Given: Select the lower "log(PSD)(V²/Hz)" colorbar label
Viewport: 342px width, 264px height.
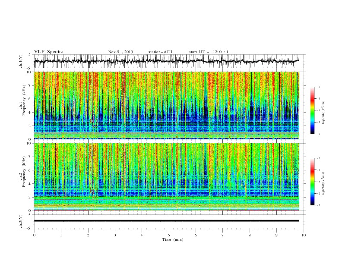Looking at the screenshot, I should (323, 183).
